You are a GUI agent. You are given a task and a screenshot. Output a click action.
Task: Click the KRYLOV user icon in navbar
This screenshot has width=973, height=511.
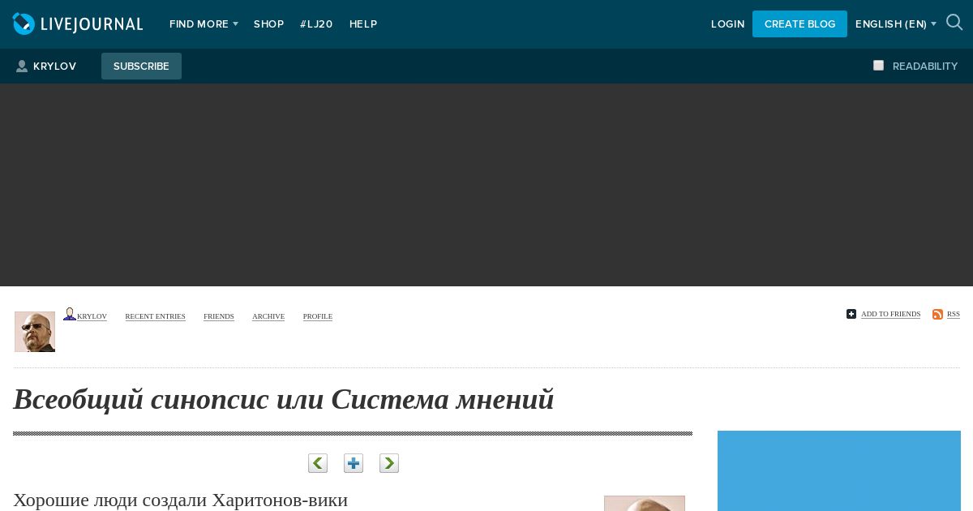(x=22, y=67)
